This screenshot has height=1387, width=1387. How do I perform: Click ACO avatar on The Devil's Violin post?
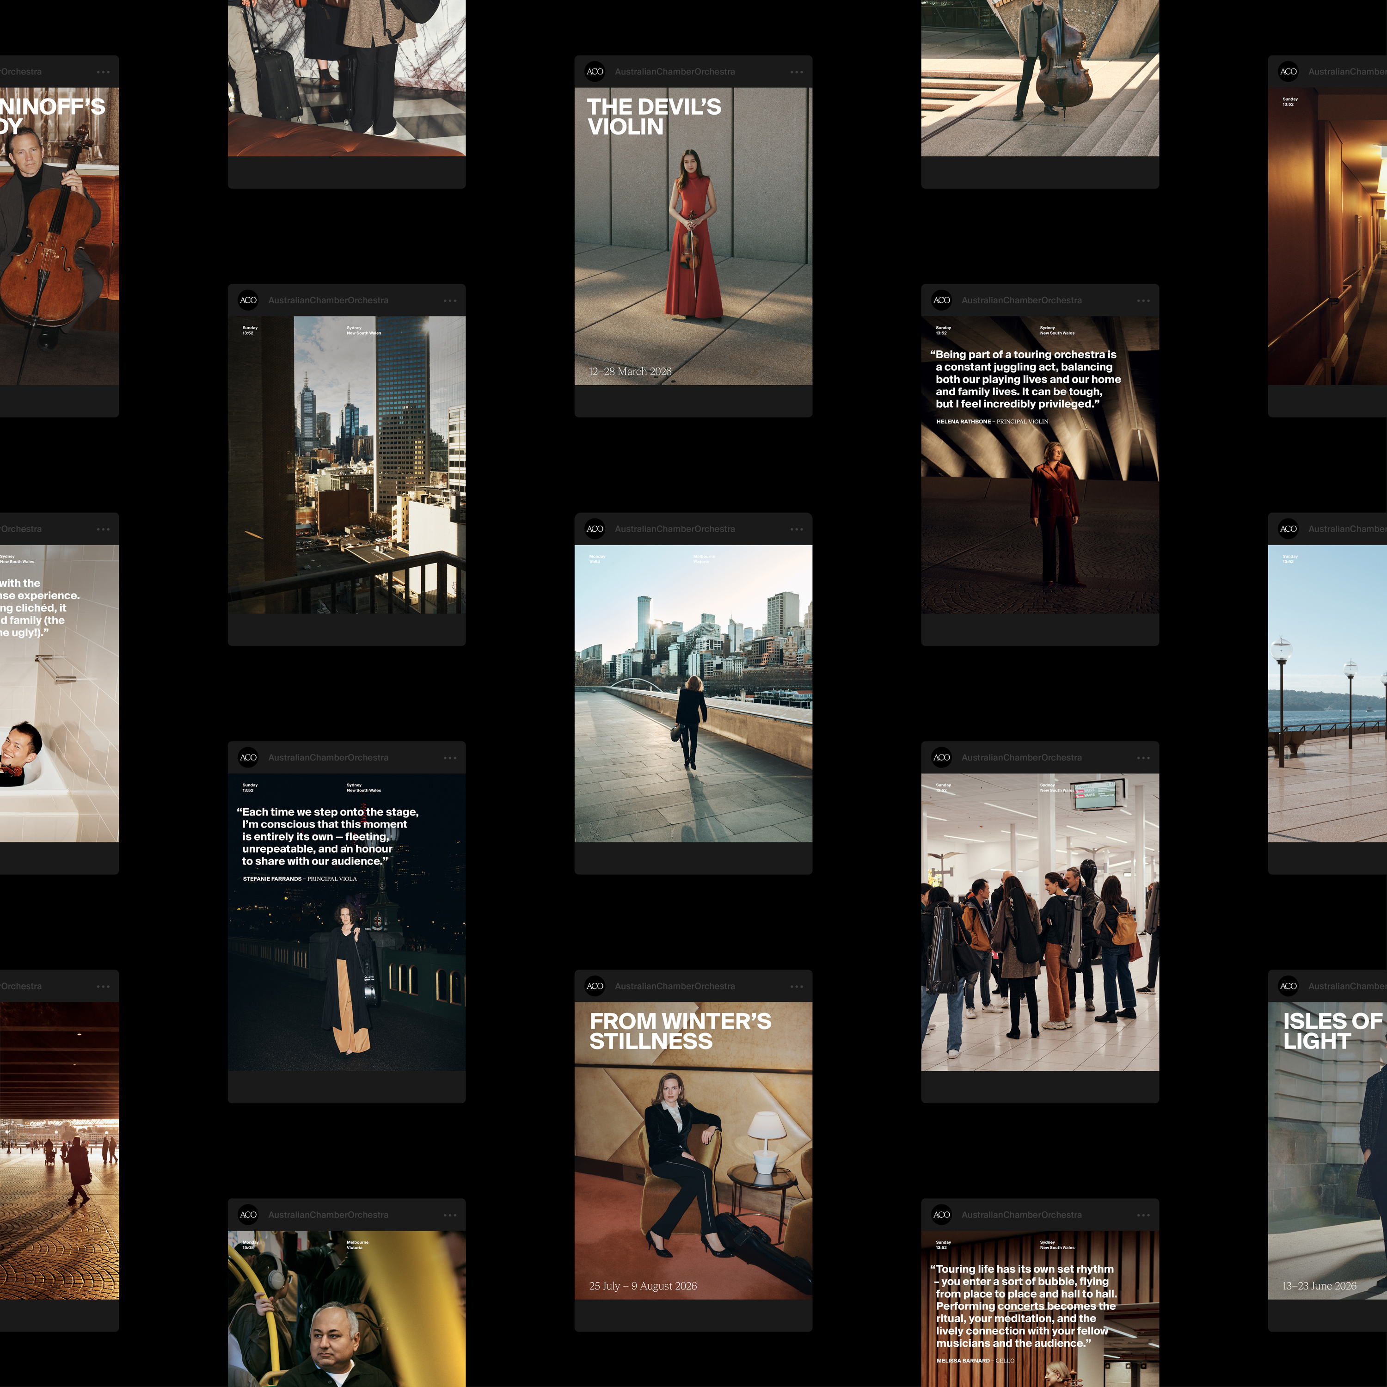(595, 72)
